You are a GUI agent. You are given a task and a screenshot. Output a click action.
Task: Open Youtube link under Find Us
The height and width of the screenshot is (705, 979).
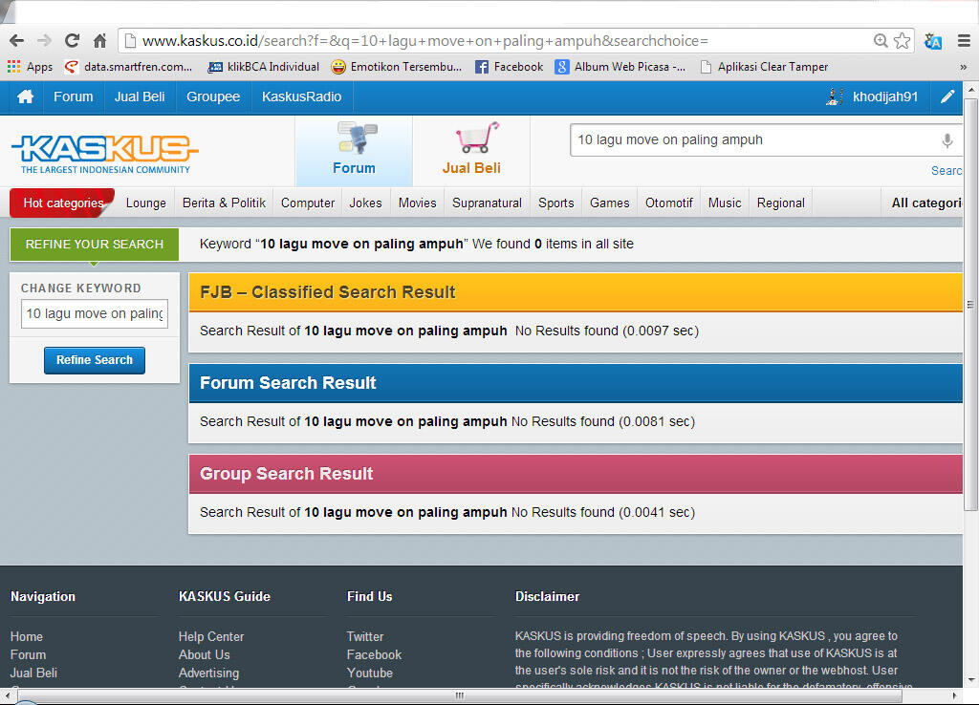[x=370, y=673]
